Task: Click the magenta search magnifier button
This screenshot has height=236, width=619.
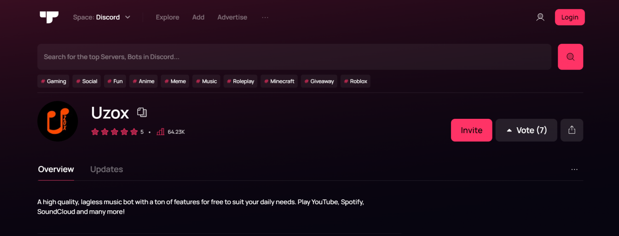Action: [x=570, y=57]
